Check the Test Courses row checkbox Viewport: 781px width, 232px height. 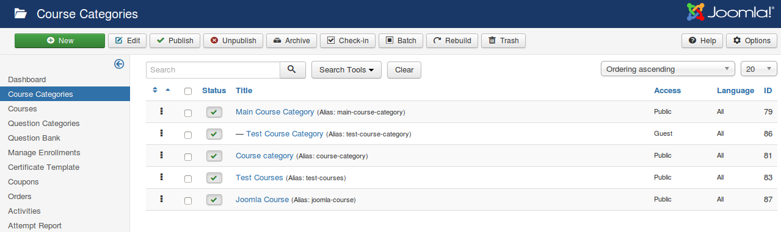(x=188, y=179)
